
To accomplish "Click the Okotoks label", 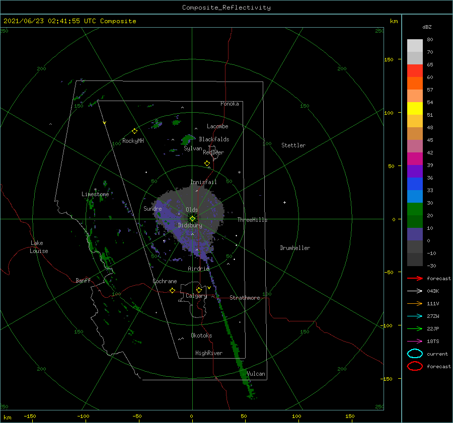I will point(201,335).
